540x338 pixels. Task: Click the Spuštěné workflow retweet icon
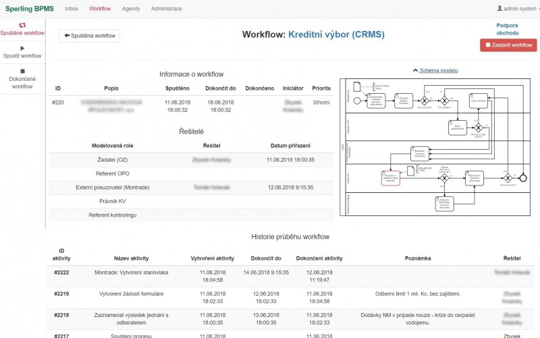pos(22,24)
